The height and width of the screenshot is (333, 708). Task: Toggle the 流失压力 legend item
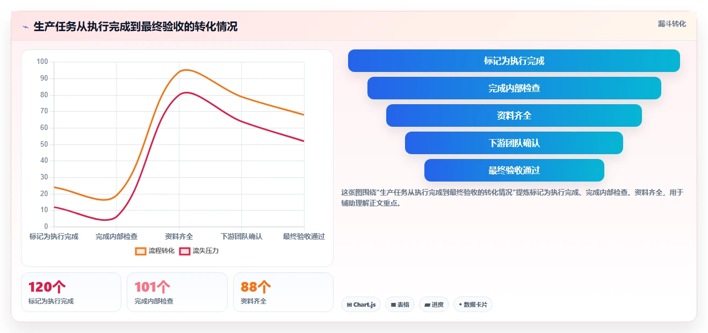(199, 251)
